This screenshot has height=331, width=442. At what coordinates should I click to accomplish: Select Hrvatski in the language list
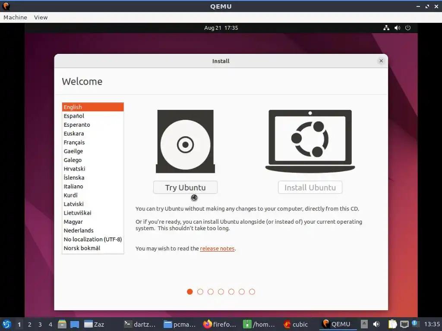click(x=93, y=169)
